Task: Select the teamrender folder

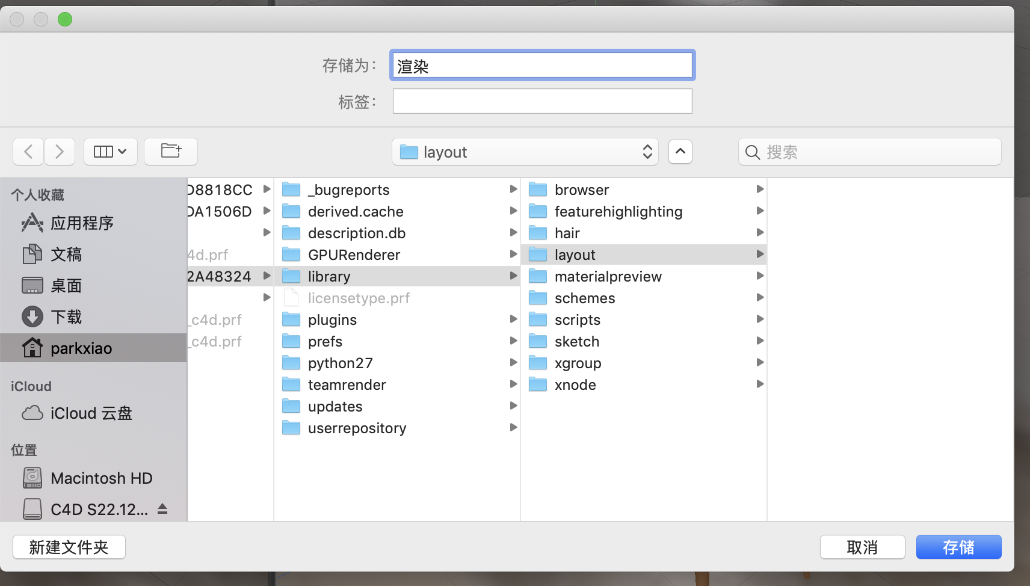Action: (397, 384)
